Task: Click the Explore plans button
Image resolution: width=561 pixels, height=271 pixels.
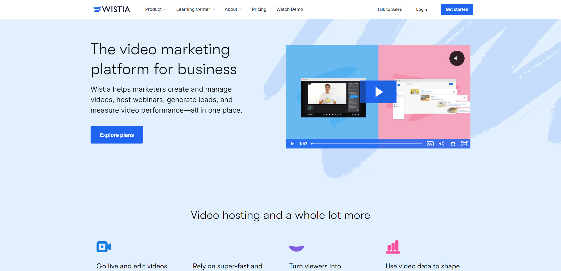Action: [x=117, y=135]
